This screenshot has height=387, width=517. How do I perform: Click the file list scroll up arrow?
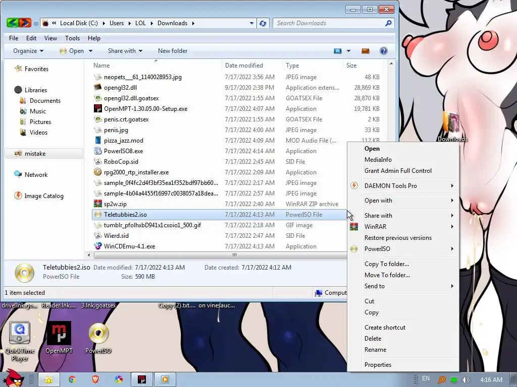point(391,63)
